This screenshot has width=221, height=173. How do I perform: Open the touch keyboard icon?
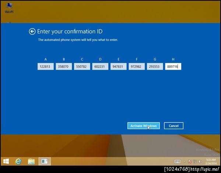click(177, 162)
